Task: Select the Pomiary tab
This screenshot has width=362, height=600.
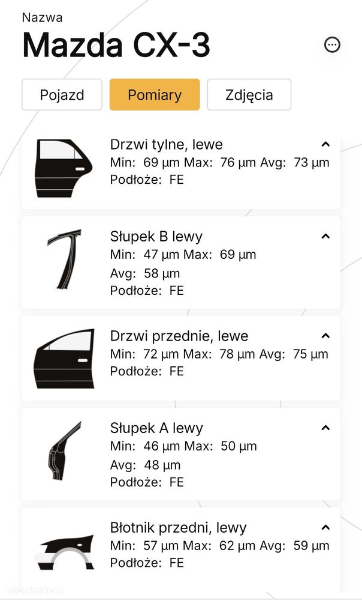Action: pyautogui.click(x=155, y=94)
